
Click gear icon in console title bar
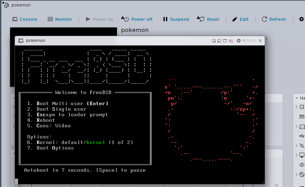click(x=239, y=41)
